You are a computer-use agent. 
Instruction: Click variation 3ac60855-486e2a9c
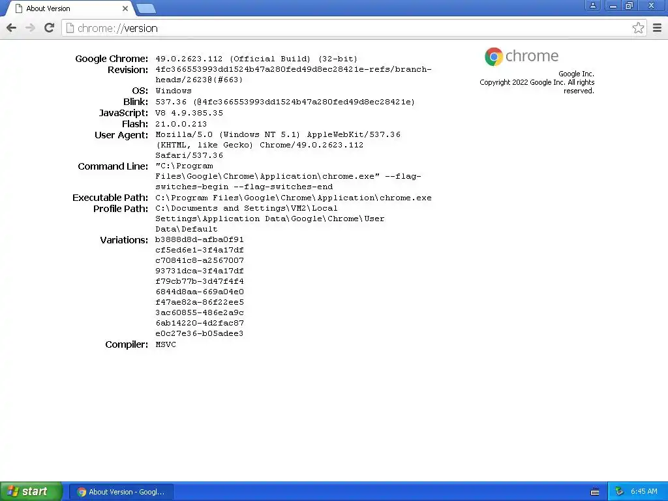pyautogui.click(x=200, y=312)
